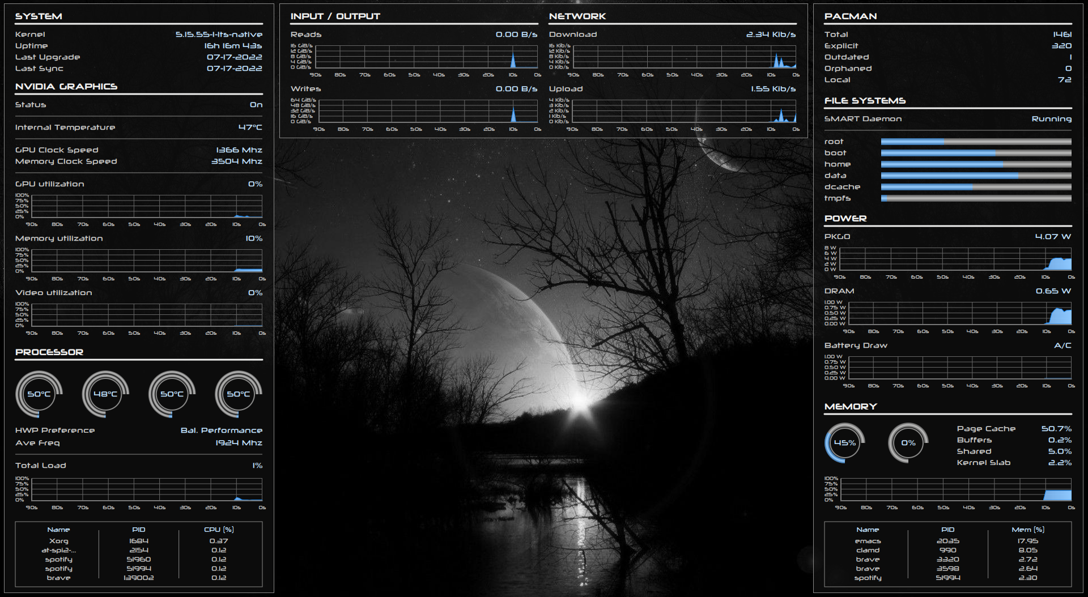Click the PKG0 power graph
This screenshot has width=1088, height=597.
[x=955, y=259]
